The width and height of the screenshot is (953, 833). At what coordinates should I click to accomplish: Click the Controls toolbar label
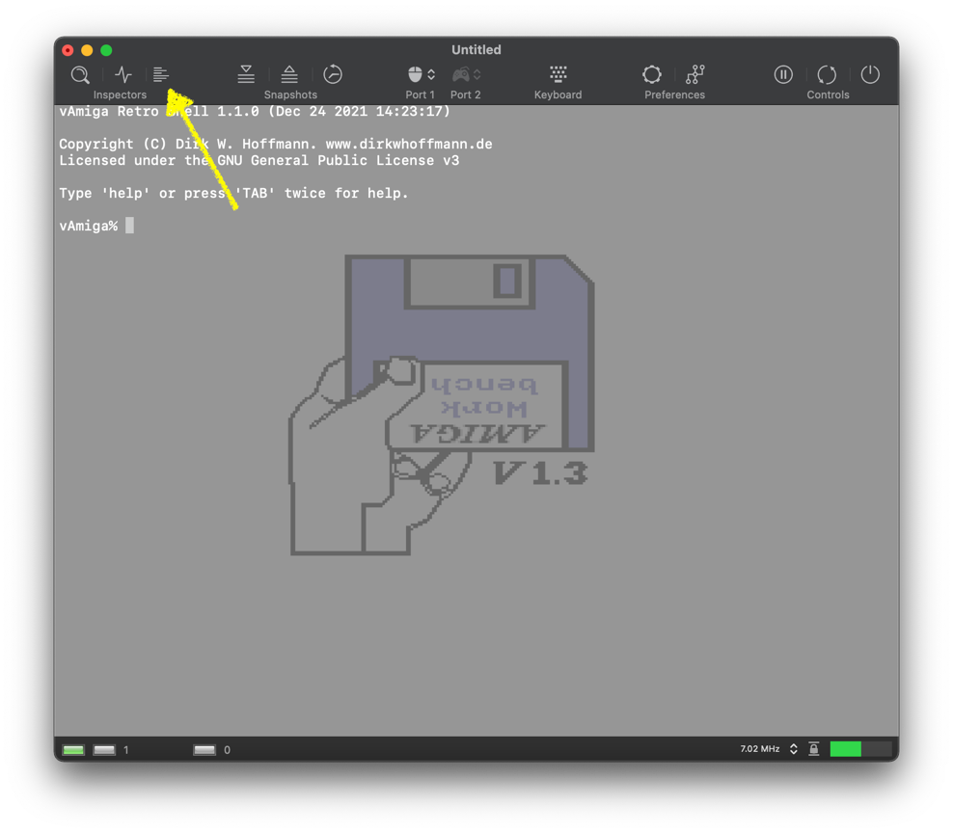828,94
